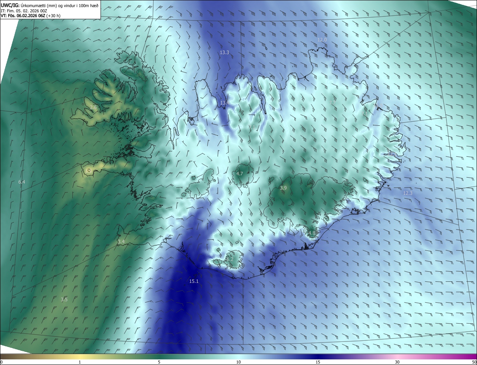Click the 3.9 value on the large glacier
Image resolution: width=477 pixels, height=365 pixels.
[x=283, y=188]
